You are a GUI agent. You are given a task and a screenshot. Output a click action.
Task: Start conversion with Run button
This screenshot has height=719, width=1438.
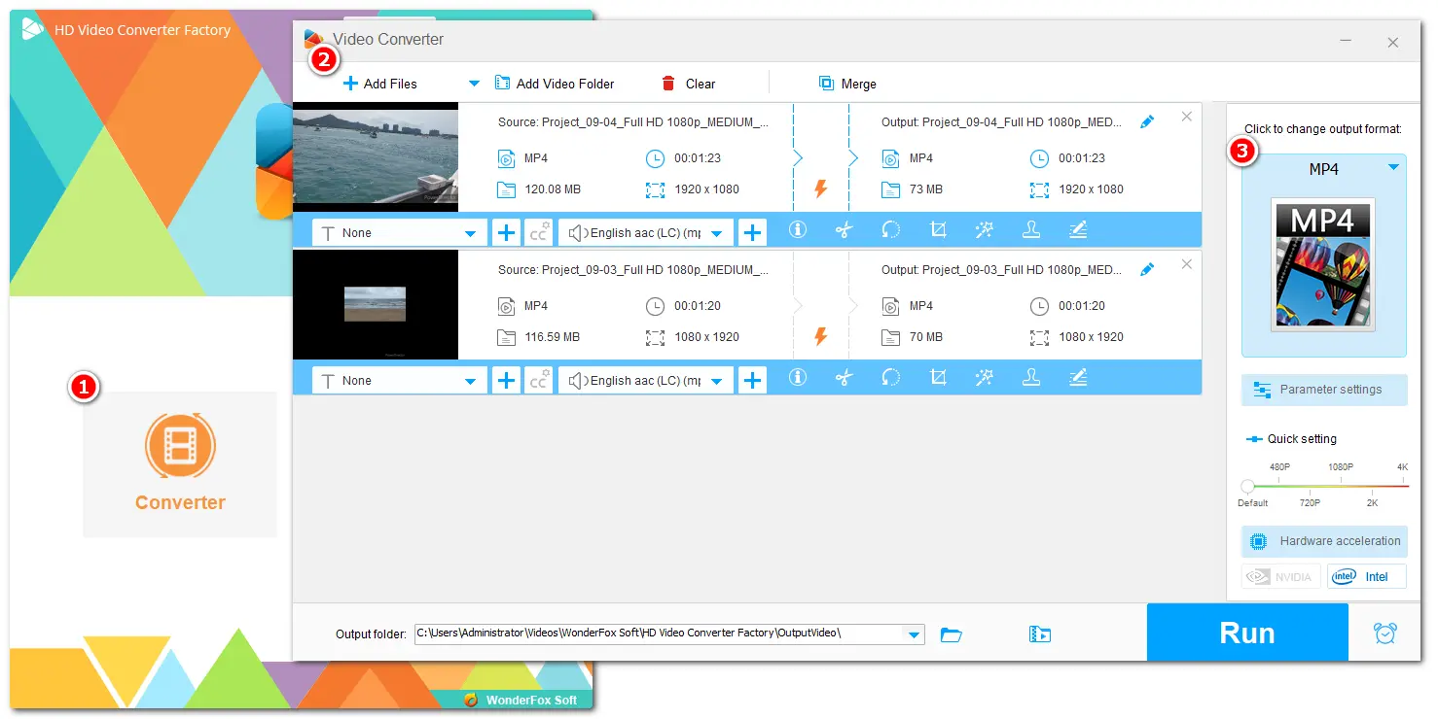click(x=1247, y=633)
